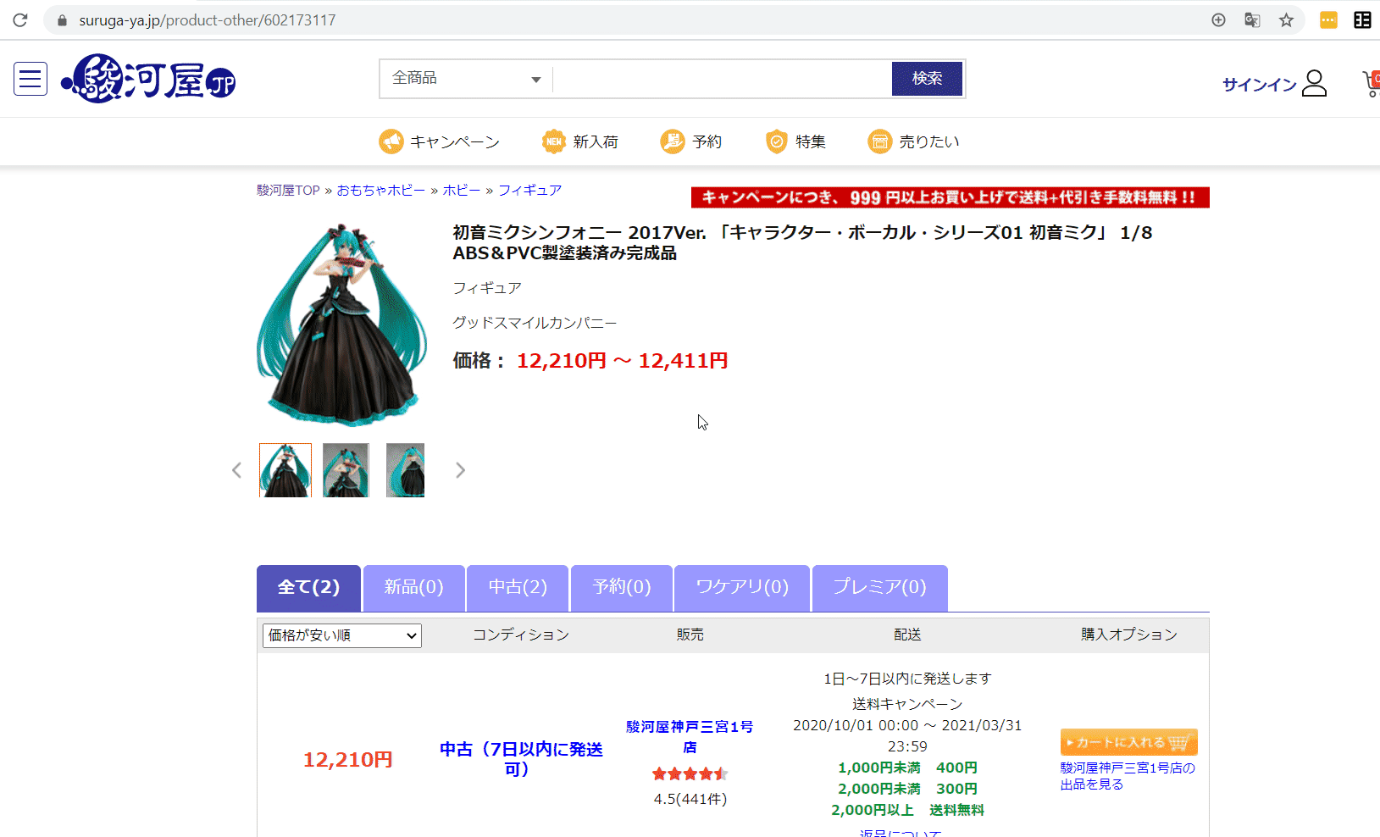Select the 新品(0) tab
1380x837 pixels.
point(413,588)
